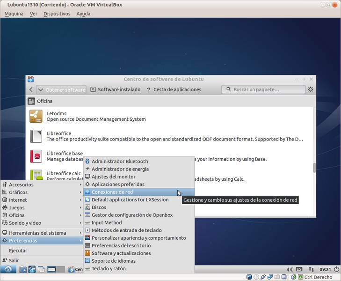Open the VirtualBox Máquina menu
The image size is (341, 281).
pos(14,14)
